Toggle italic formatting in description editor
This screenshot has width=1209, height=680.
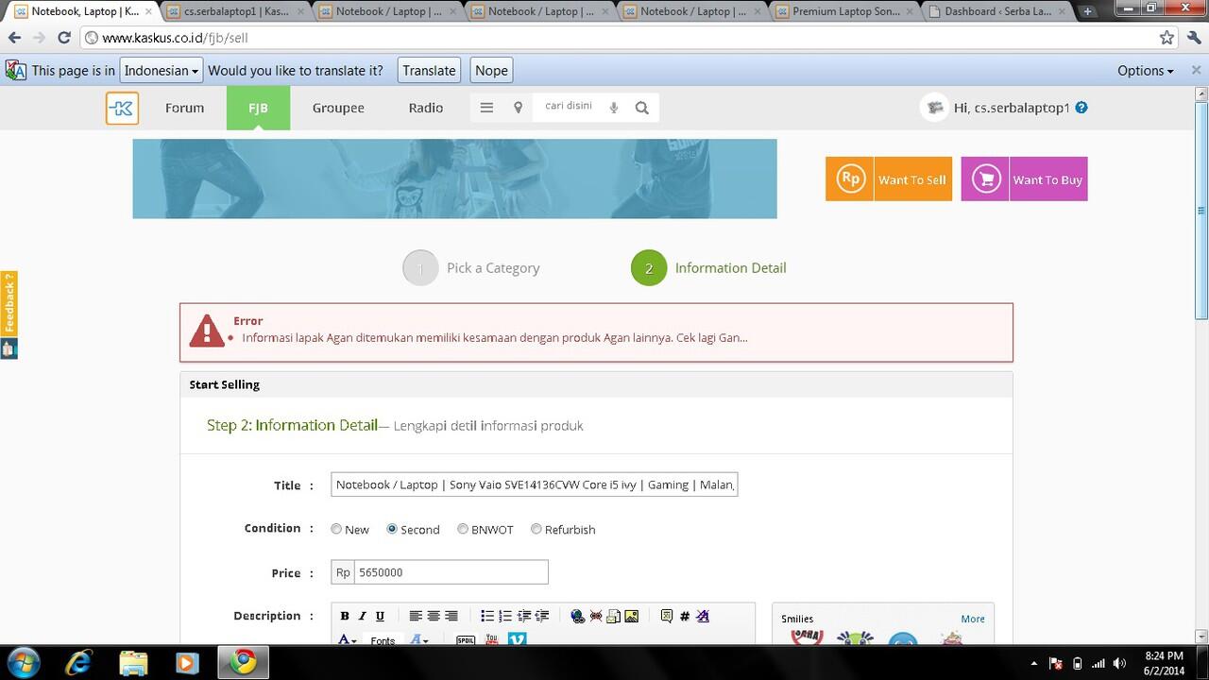tap(362, 616)
